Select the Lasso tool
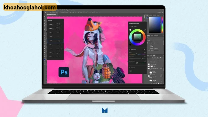 [x=45, y=20]
